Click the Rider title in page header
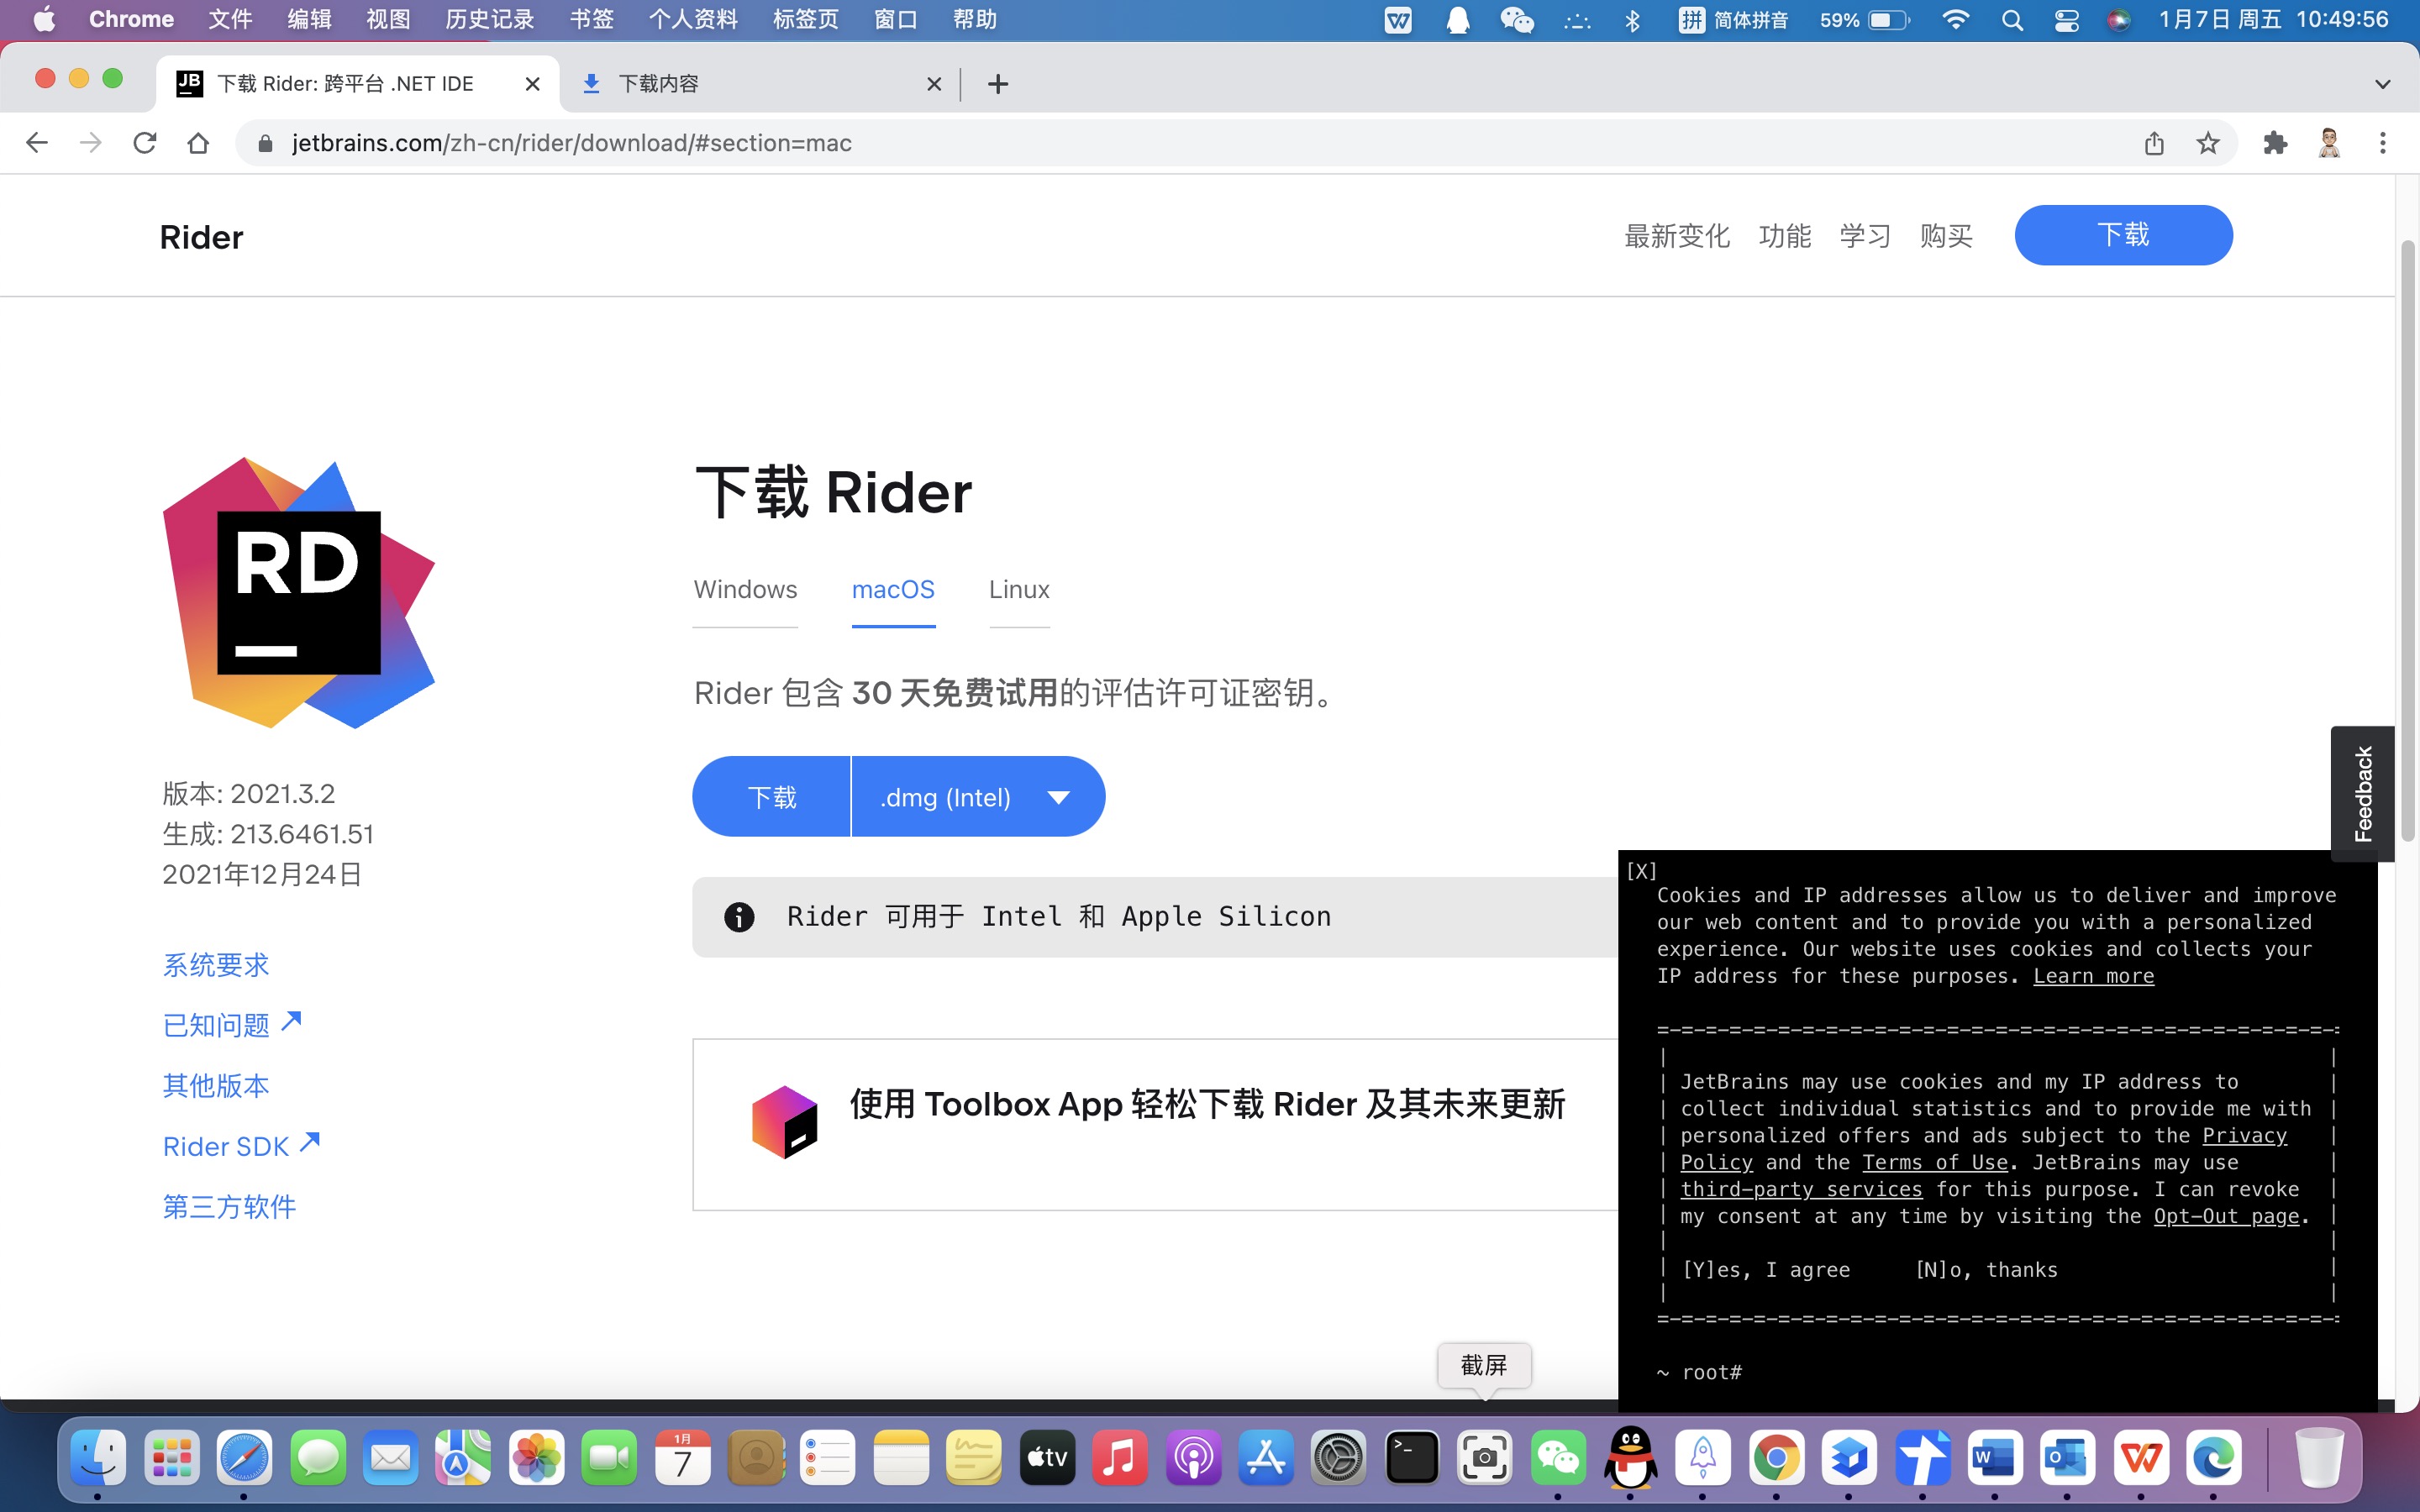The image size is (2420, 1512). coord(201,237)
